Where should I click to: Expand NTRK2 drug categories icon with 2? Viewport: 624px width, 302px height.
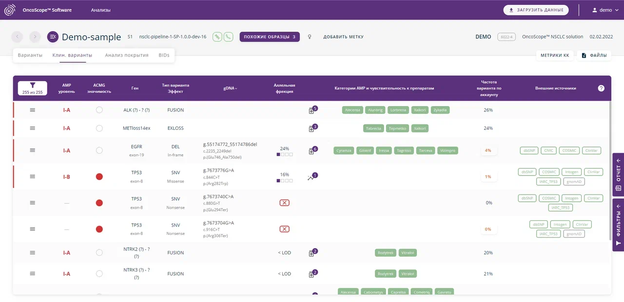pos(312,253)
